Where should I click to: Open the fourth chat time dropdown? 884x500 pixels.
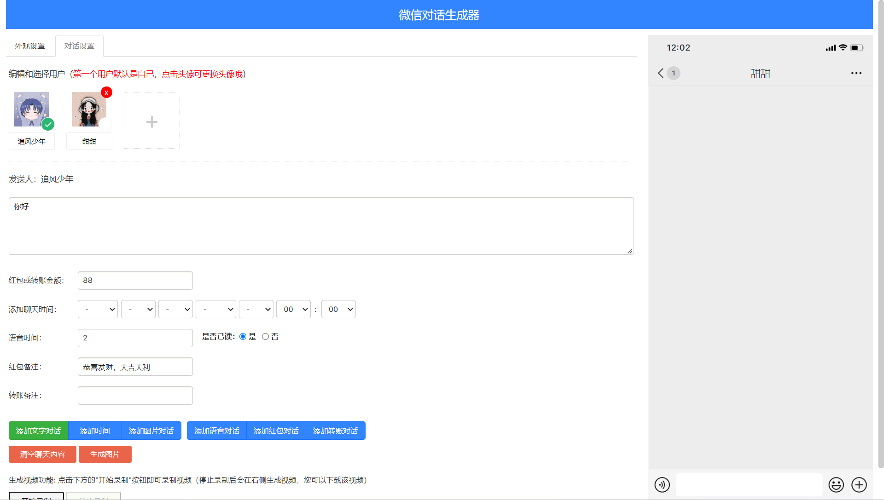click(216, 309)
